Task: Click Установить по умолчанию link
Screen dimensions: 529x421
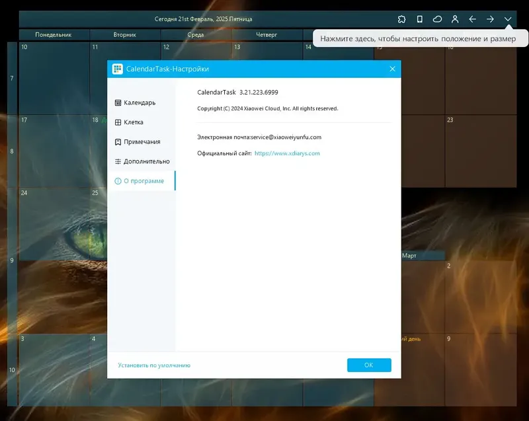Action: coord(154,365)
